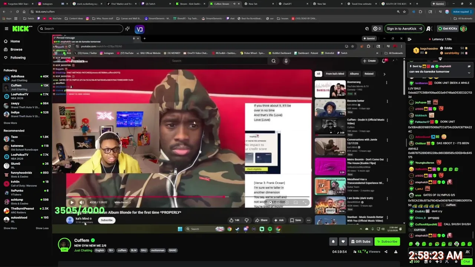Viewport: 475px width, 267px height.
Task: Select the Albums filter chip in stream
Action: click(x=354, y=74)
